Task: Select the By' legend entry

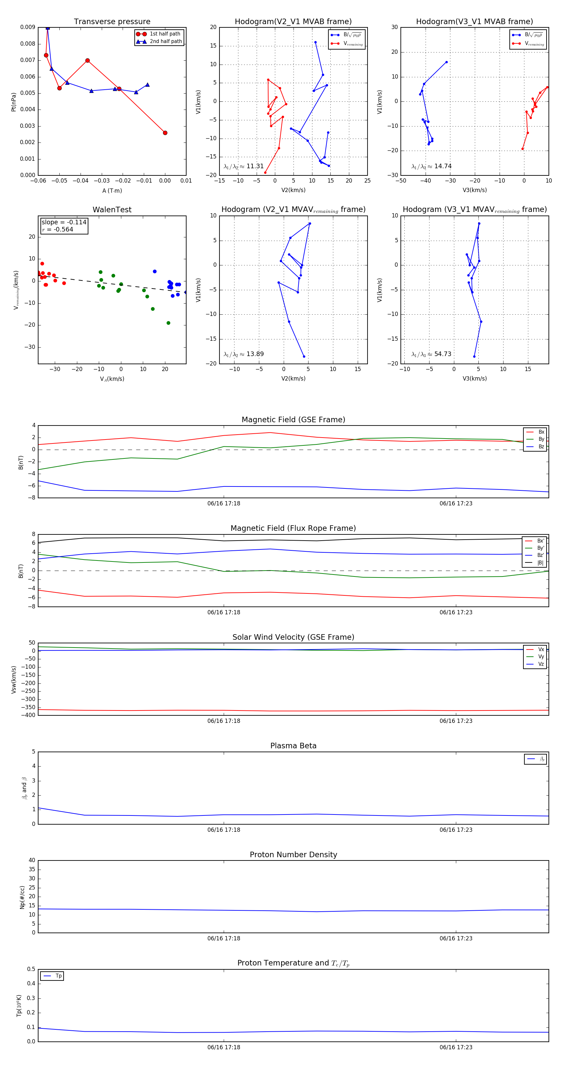Action: [535, 548]
